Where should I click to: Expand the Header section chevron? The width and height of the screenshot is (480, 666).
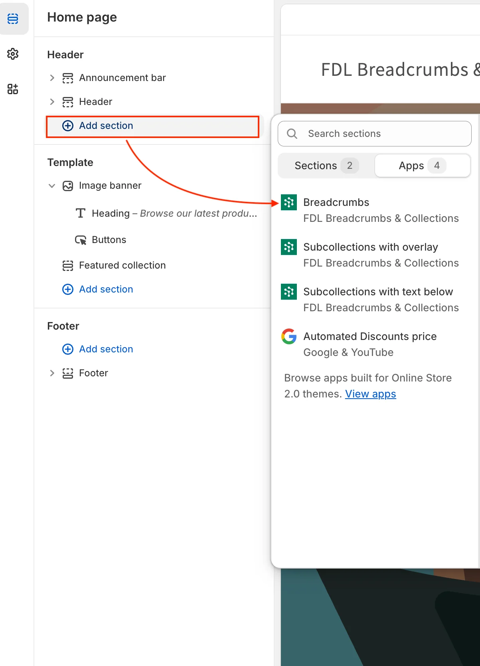(52, 102)
